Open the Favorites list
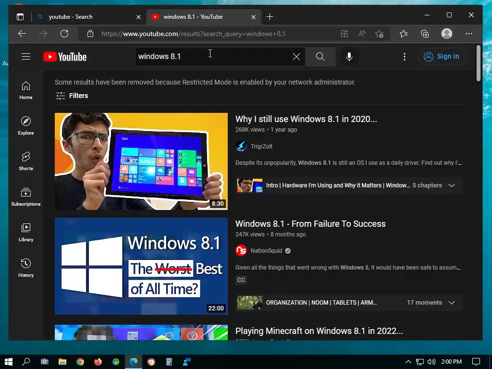Screen dimensions: 492x369 [x=404, y=34]
